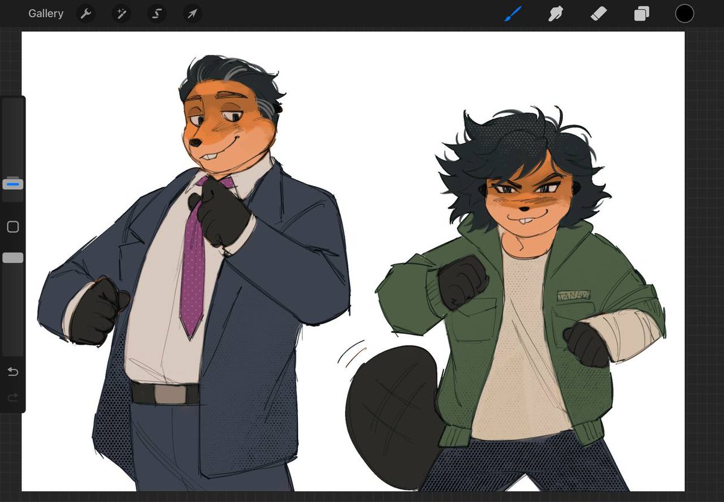The width and height of the screenshot is (724, 502).
Task: Select the Brush tool
Action: pos(513,13)
